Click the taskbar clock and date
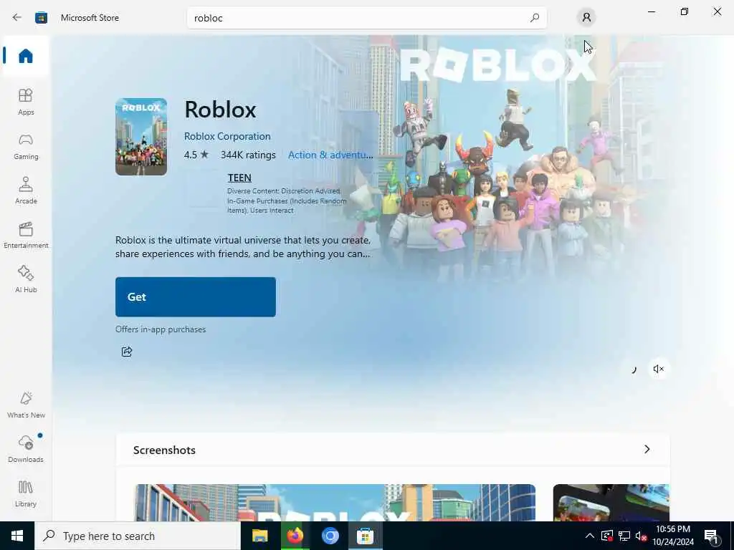Viewport: 734px width, 550px height. [x=673, y=536]
